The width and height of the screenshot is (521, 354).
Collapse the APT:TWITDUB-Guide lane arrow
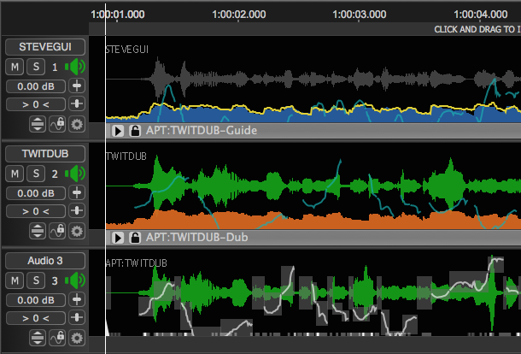119,131
